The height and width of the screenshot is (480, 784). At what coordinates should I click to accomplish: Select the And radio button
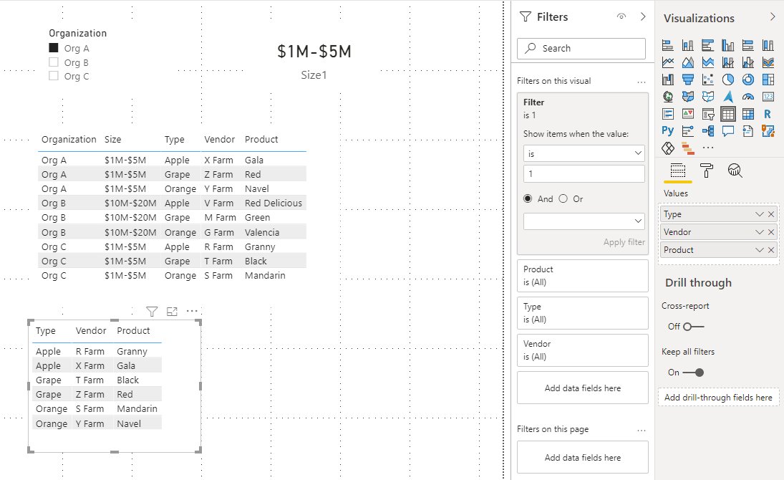528,198
